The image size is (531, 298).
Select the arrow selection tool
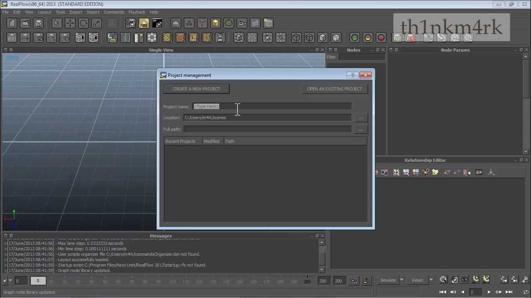(x=57, y=24)
